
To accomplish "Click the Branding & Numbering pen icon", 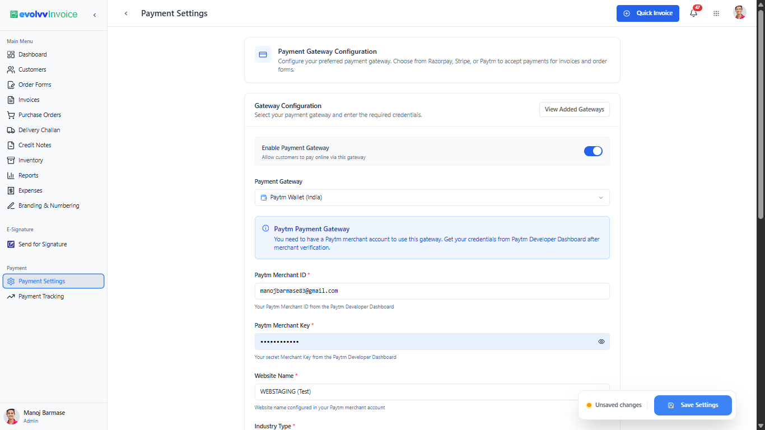I will click(x=11, y=205).
